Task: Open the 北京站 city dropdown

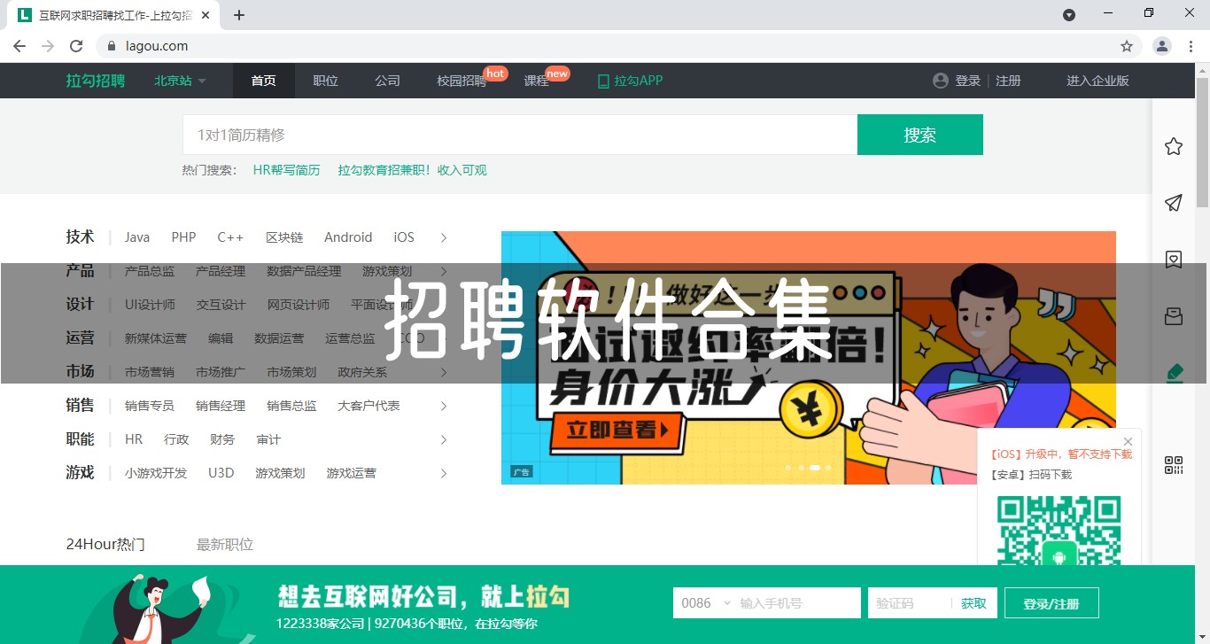Action: 180,81
